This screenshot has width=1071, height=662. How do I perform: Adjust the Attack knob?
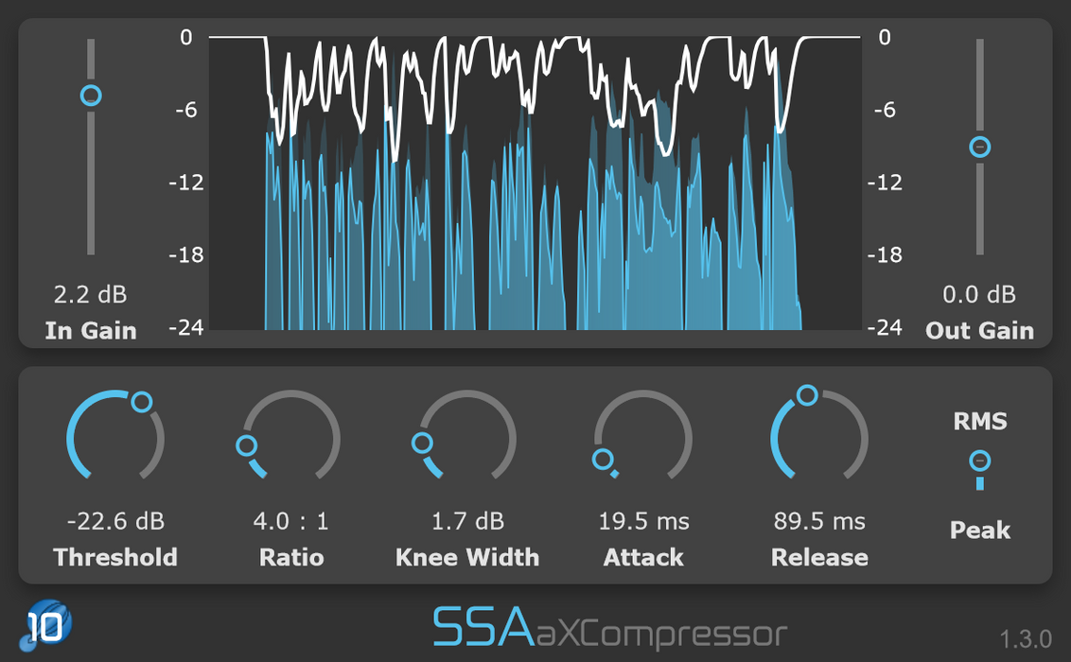[x=643, y=435]
